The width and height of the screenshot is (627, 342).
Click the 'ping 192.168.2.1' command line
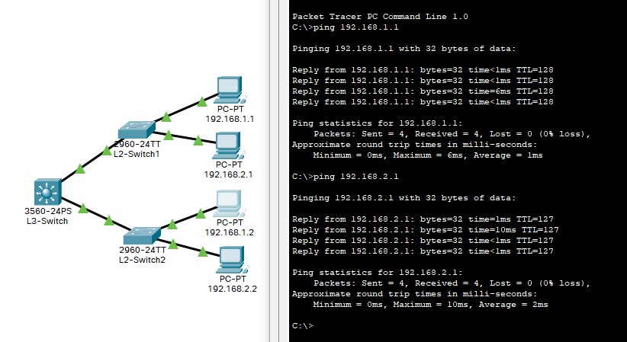click(x=346, y=176)
